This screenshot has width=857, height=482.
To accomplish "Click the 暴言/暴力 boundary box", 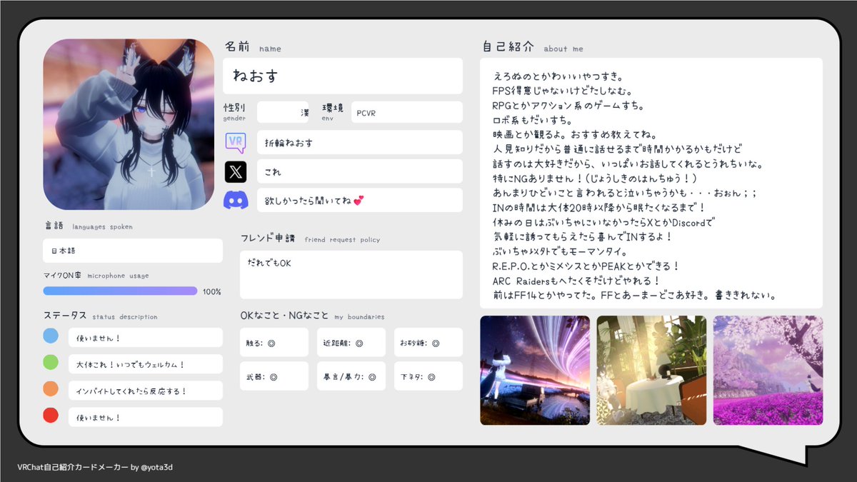I will pyautogui.click(x=351, y=376).
